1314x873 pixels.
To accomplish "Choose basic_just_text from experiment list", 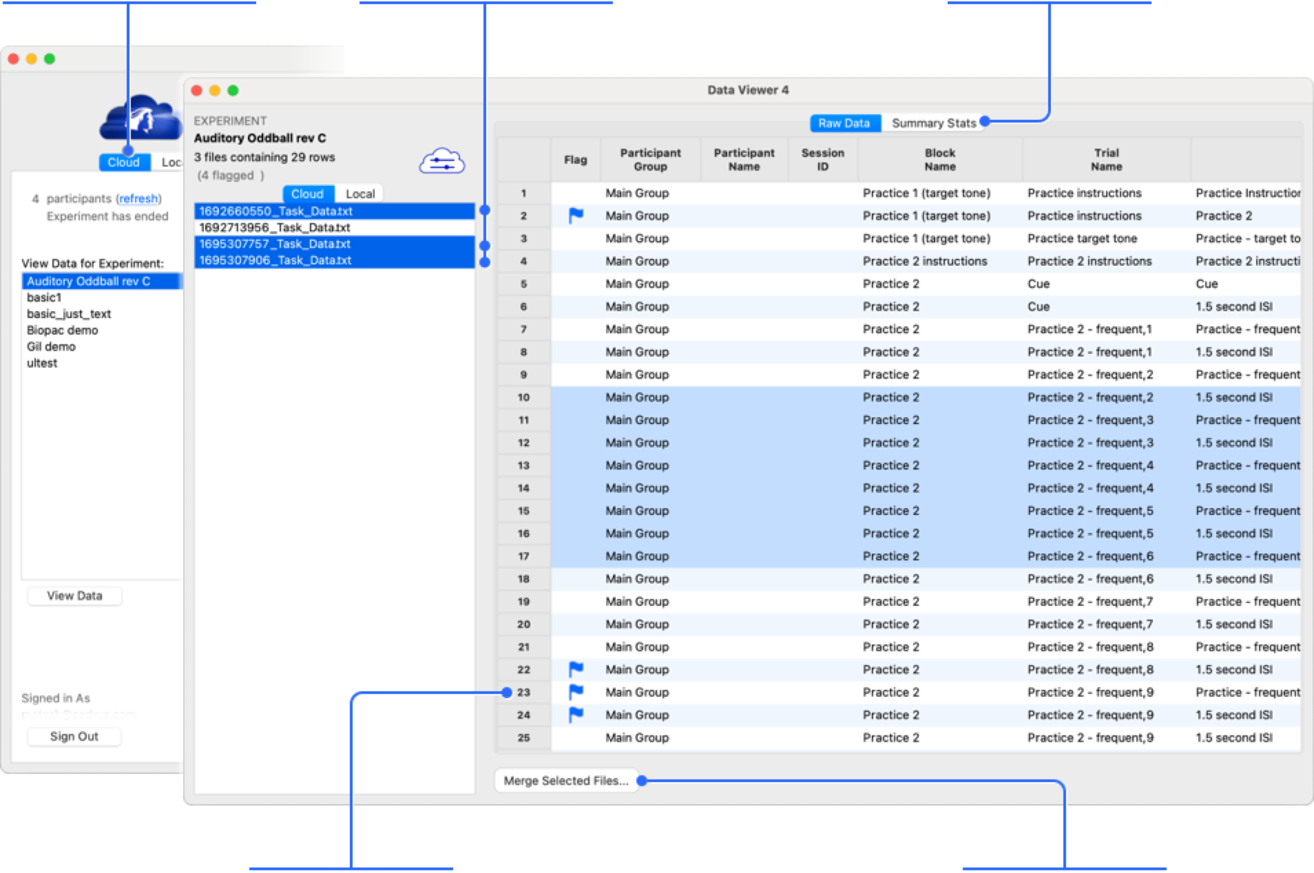I will point(69,314).
